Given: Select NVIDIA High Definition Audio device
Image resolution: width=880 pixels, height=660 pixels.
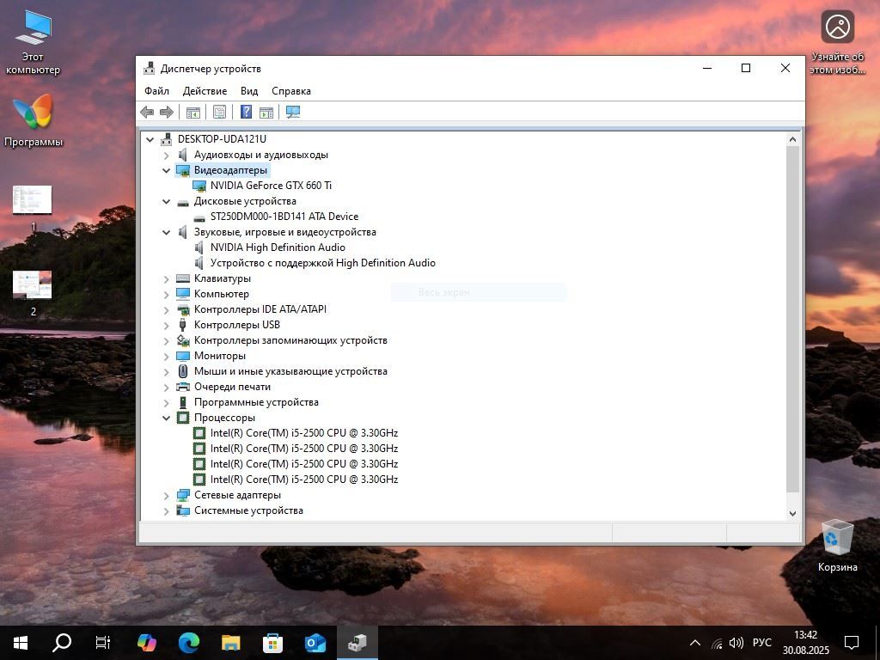Looking at the screenshot, I should 278,247.
